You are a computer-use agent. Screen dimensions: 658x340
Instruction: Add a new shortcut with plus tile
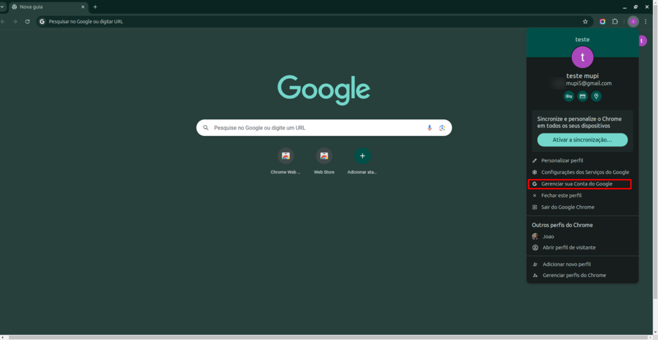(362, 161)
